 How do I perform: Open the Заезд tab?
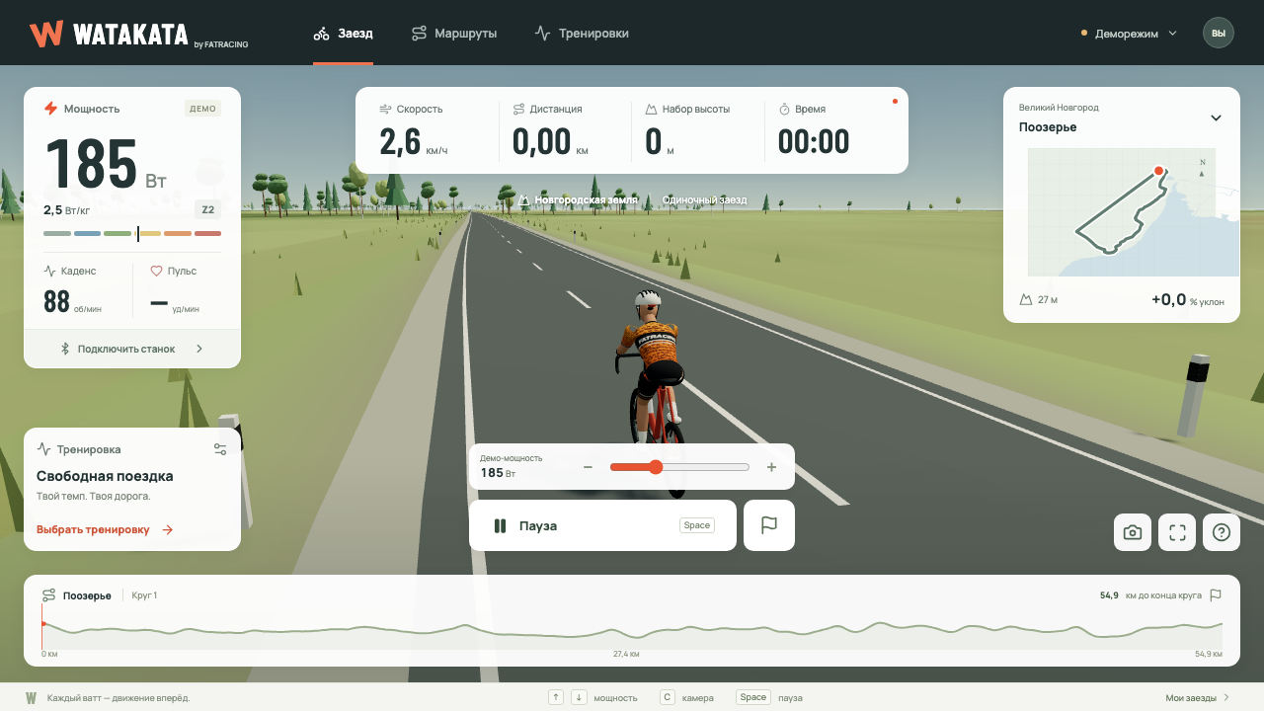click(343, 33)
